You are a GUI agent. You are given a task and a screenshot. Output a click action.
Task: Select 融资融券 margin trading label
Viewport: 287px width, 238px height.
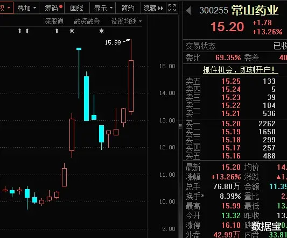pyautogui.click(x=87, y=21)
